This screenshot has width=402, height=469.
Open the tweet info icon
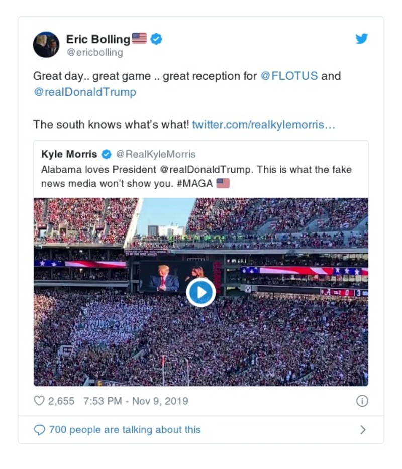coord(362,401)
